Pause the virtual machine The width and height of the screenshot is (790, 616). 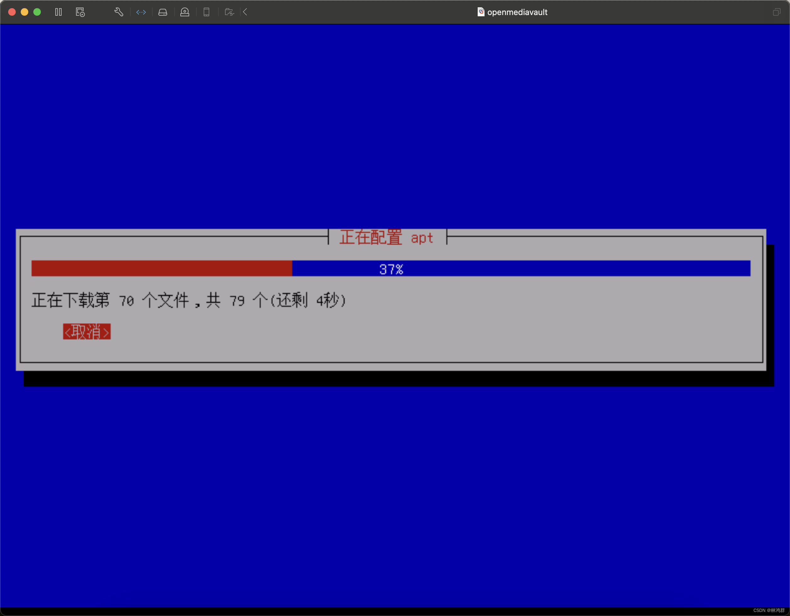[58, 12]
